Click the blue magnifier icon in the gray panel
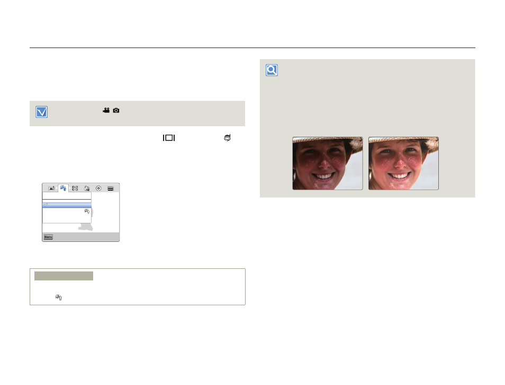The image size is (505, 385). [272, 70]
